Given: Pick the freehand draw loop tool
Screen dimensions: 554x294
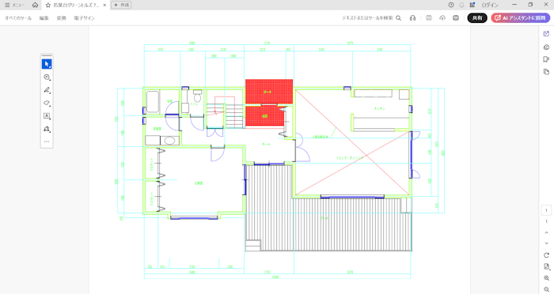Looking at the screenshot, I should pyautogui.click(x=47, y=103).
